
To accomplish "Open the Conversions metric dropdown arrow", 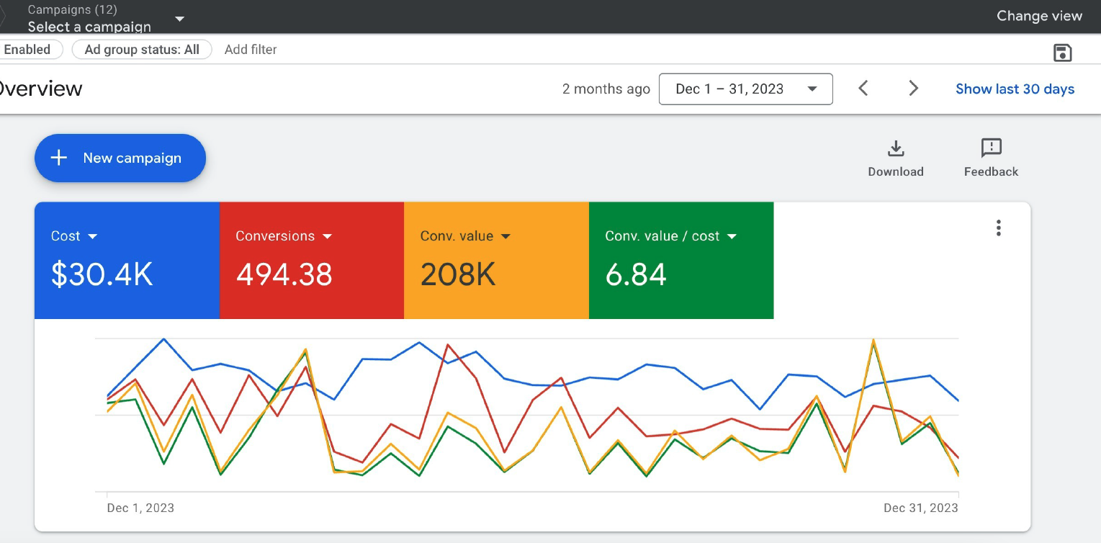I will tap(327, 236).
